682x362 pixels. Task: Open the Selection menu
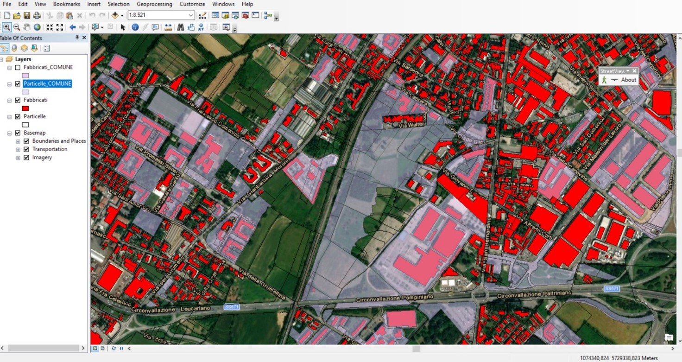point(119,4)
